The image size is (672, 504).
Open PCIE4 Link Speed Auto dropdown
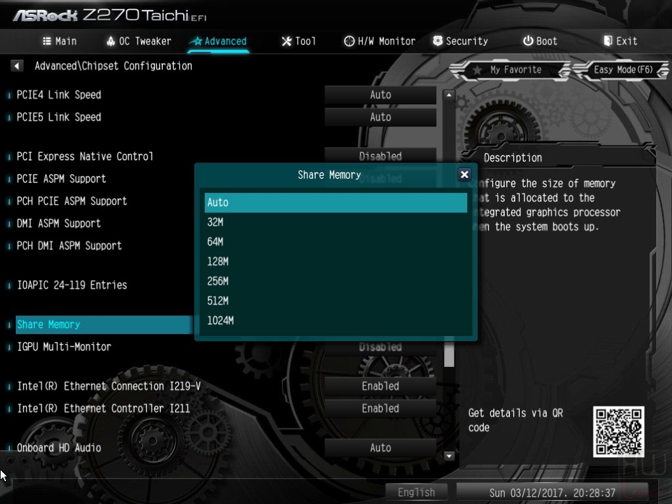(380, 95)
